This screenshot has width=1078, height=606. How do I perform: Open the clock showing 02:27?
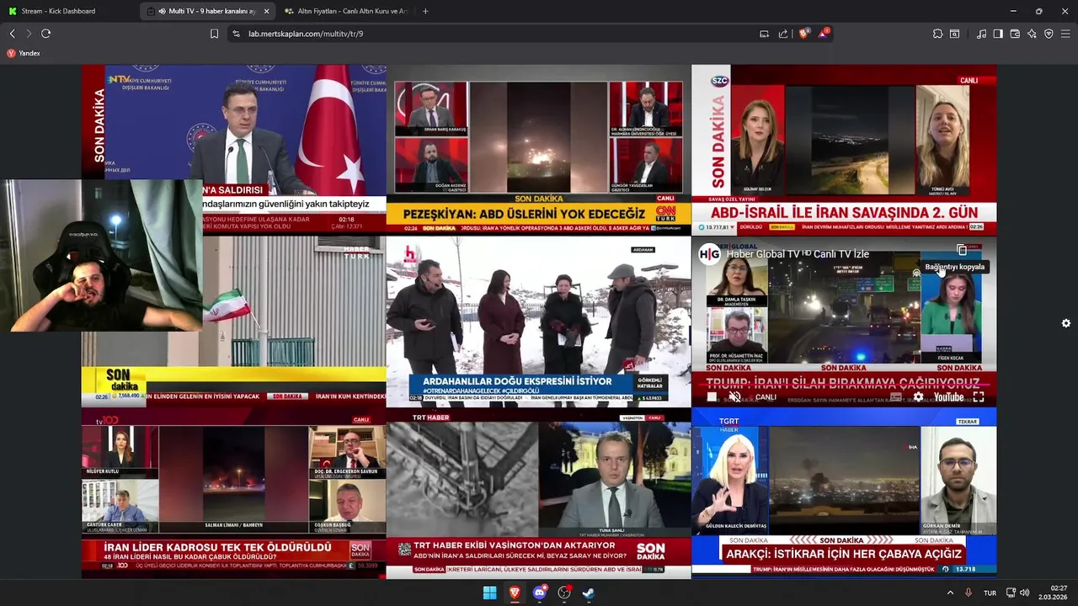point(1054,593)
